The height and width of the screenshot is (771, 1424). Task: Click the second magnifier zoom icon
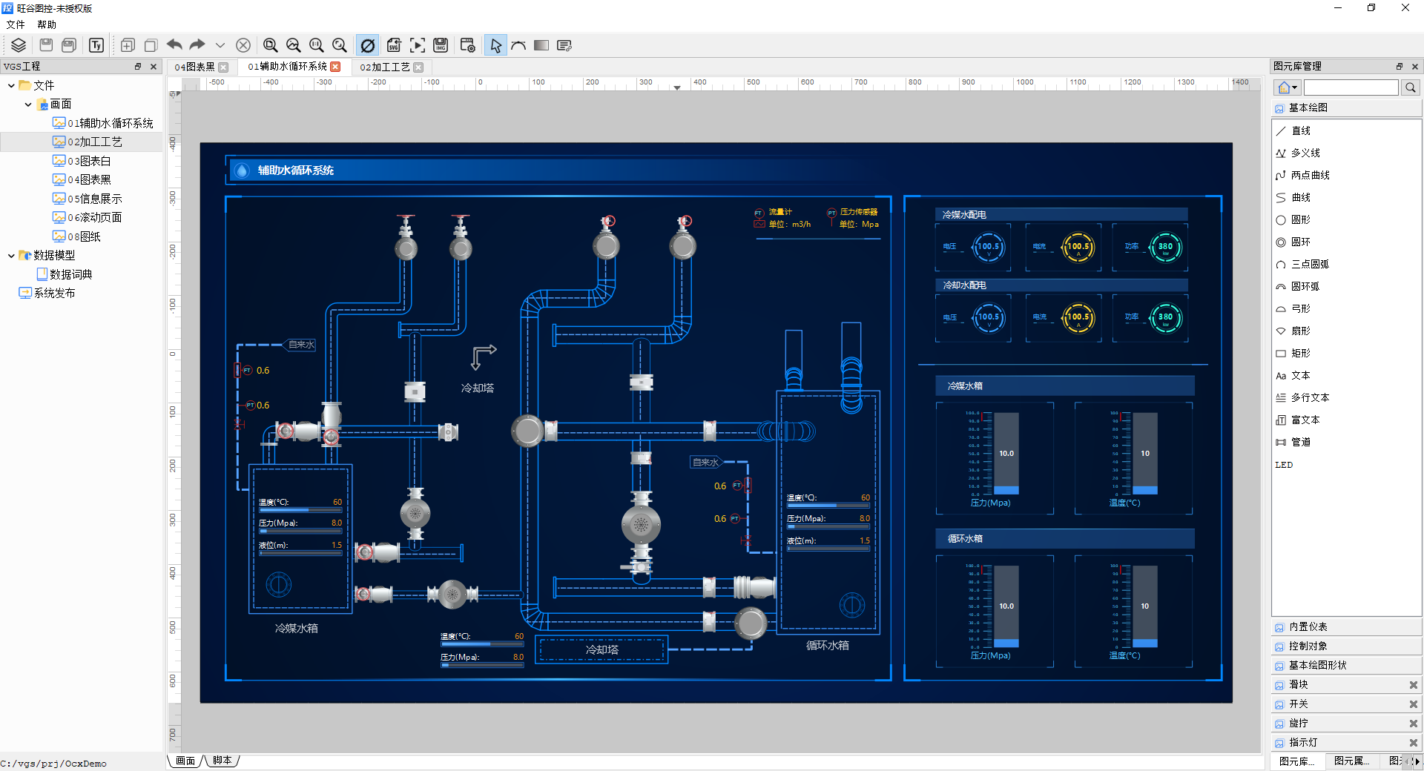point(294,45)
